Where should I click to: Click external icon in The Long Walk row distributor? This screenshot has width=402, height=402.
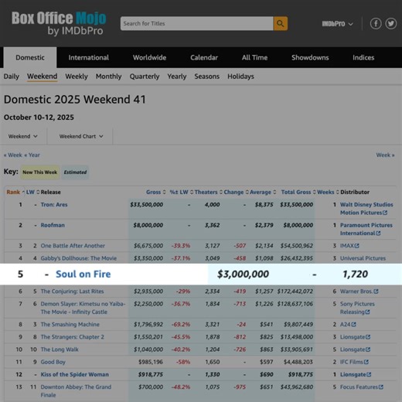click(x=368, y=349)
